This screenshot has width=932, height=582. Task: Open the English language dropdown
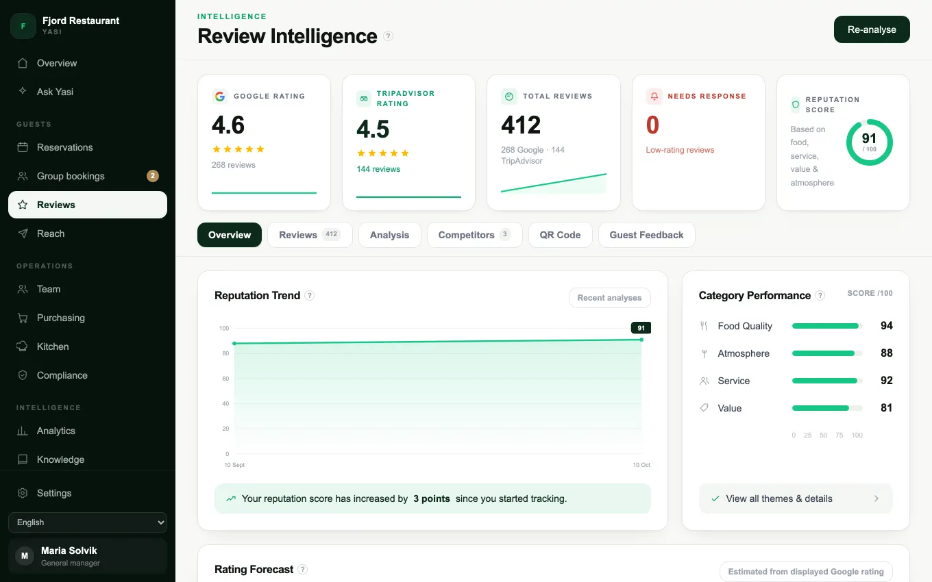[x=88, y=522]
